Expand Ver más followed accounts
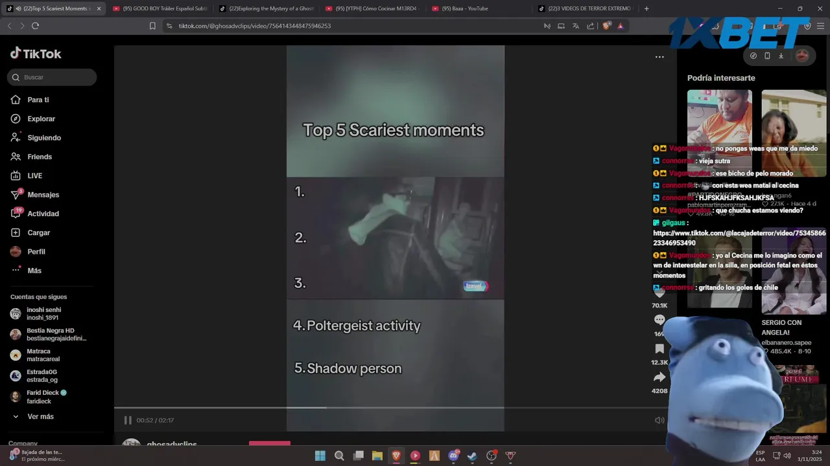Image resolution: width=830 pixels, height=466 pixels. pos(32,417)
